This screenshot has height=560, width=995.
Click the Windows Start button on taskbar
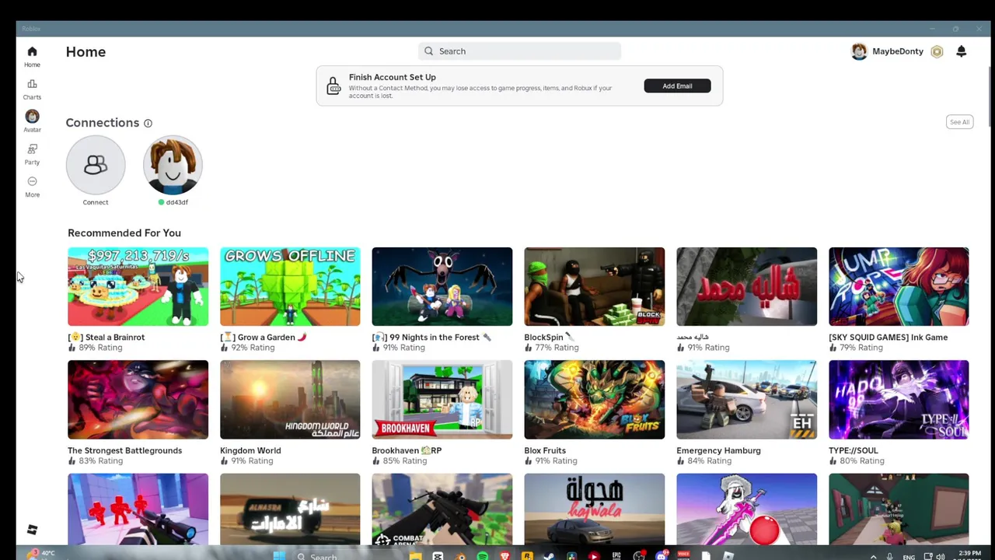click(279, 556)
